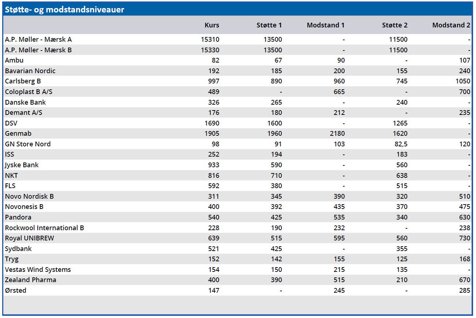Select the Kurs column header

click(x=212, y=25)
